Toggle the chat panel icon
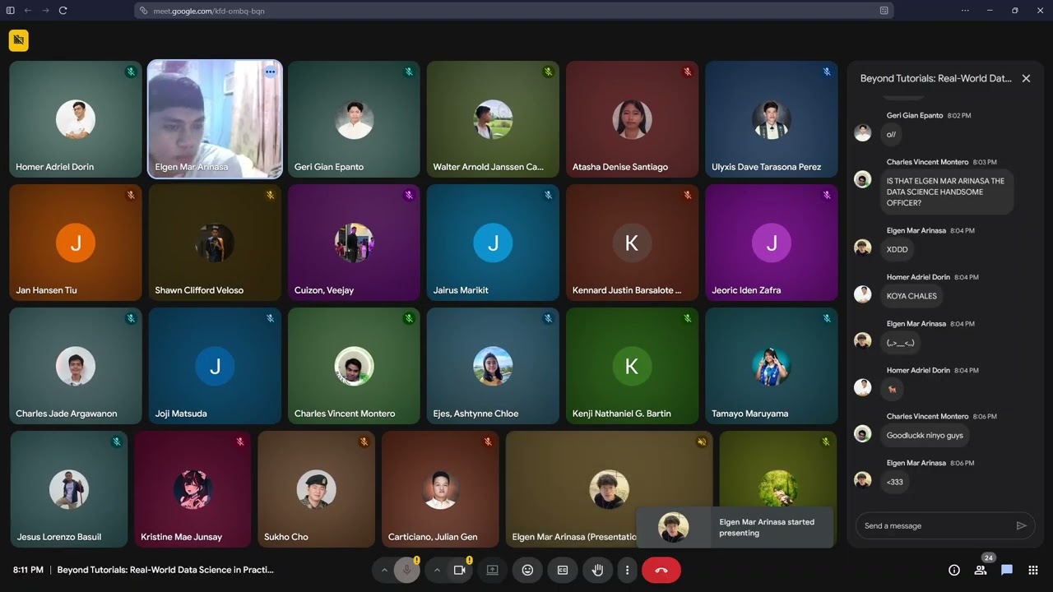The image size is (1053, 592). tap(1007, 570)
